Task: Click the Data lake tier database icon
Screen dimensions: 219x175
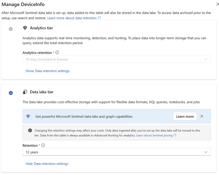Action: click(25, 92)
